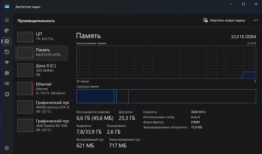Open the hamburger navigation menu
The image size is (262, 154).
pos(7,20)
